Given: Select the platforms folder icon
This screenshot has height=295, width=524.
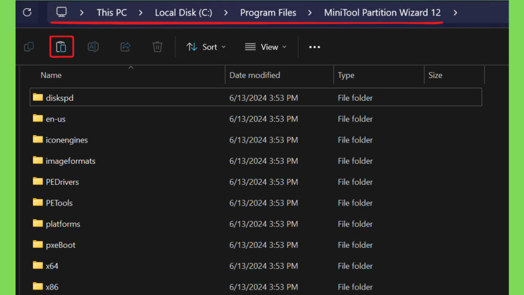Looking at the screenshot, I should [x=38, y=223].
